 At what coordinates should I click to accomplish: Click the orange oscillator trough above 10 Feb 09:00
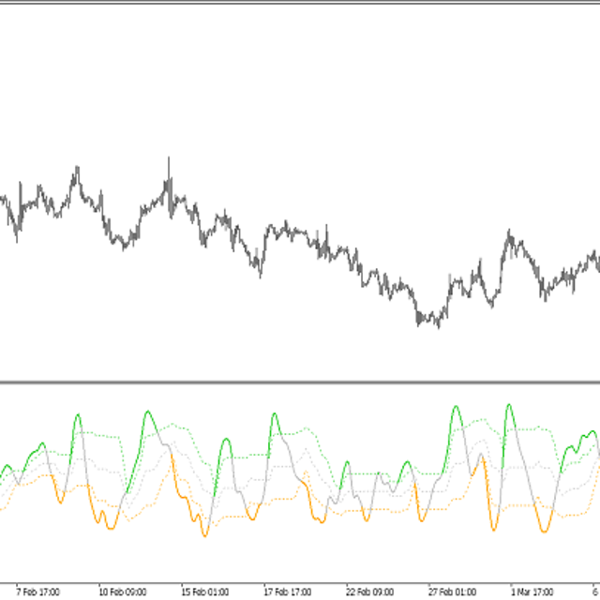pyautogui.click(x=110, y=529)
